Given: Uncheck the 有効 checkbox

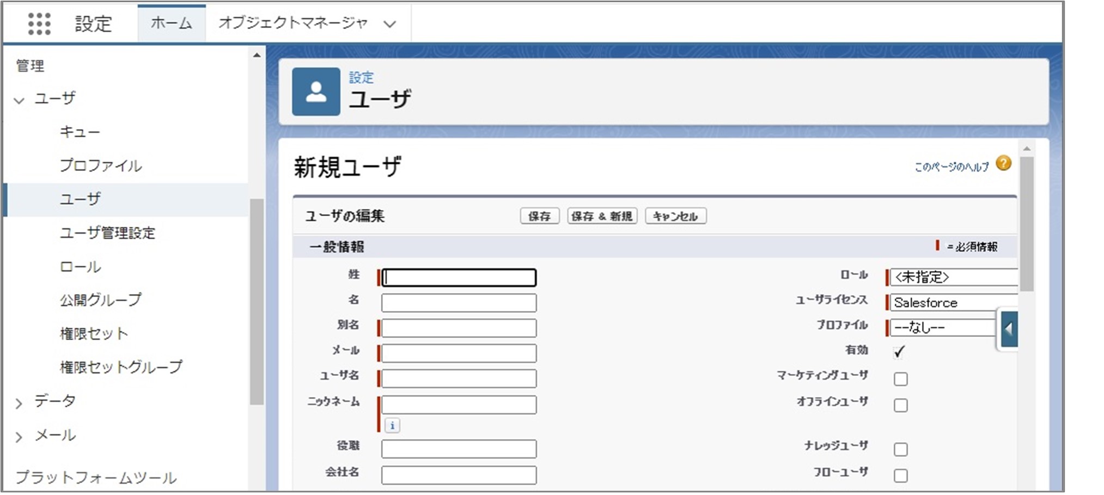Looking at the screenshot, I should pos(900,352).
